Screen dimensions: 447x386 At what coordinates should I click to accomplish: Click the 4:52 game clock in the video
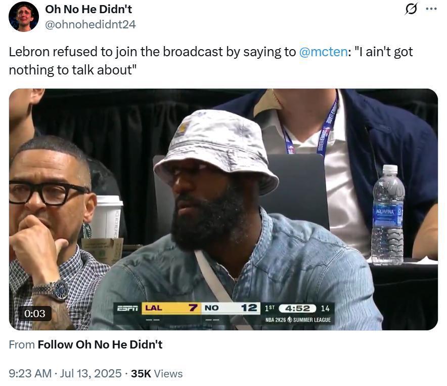(297, 308)
